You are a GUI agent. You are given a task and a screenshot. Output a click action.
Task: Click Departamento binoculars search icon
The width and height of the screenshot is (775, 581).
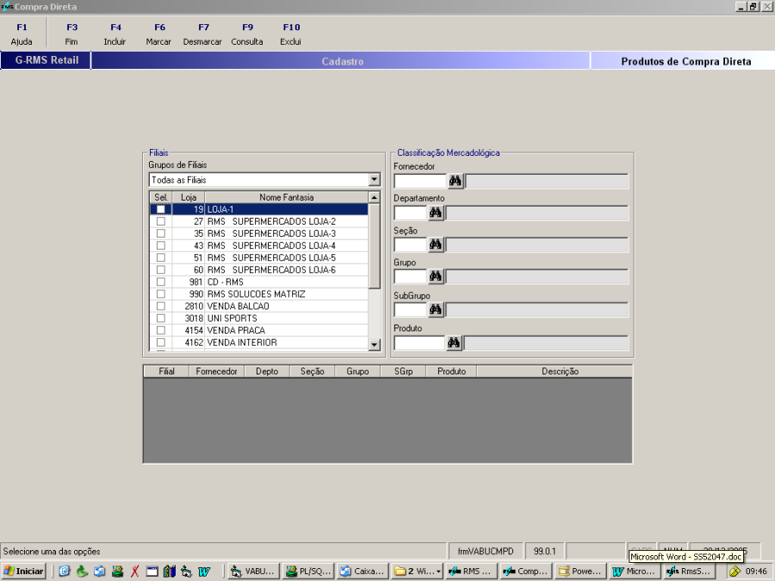[x=436, y=213]
